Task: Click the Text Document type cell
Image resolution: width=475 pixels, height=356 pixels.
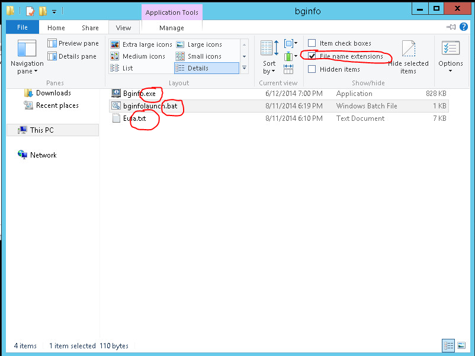Action: click(360, 118)
